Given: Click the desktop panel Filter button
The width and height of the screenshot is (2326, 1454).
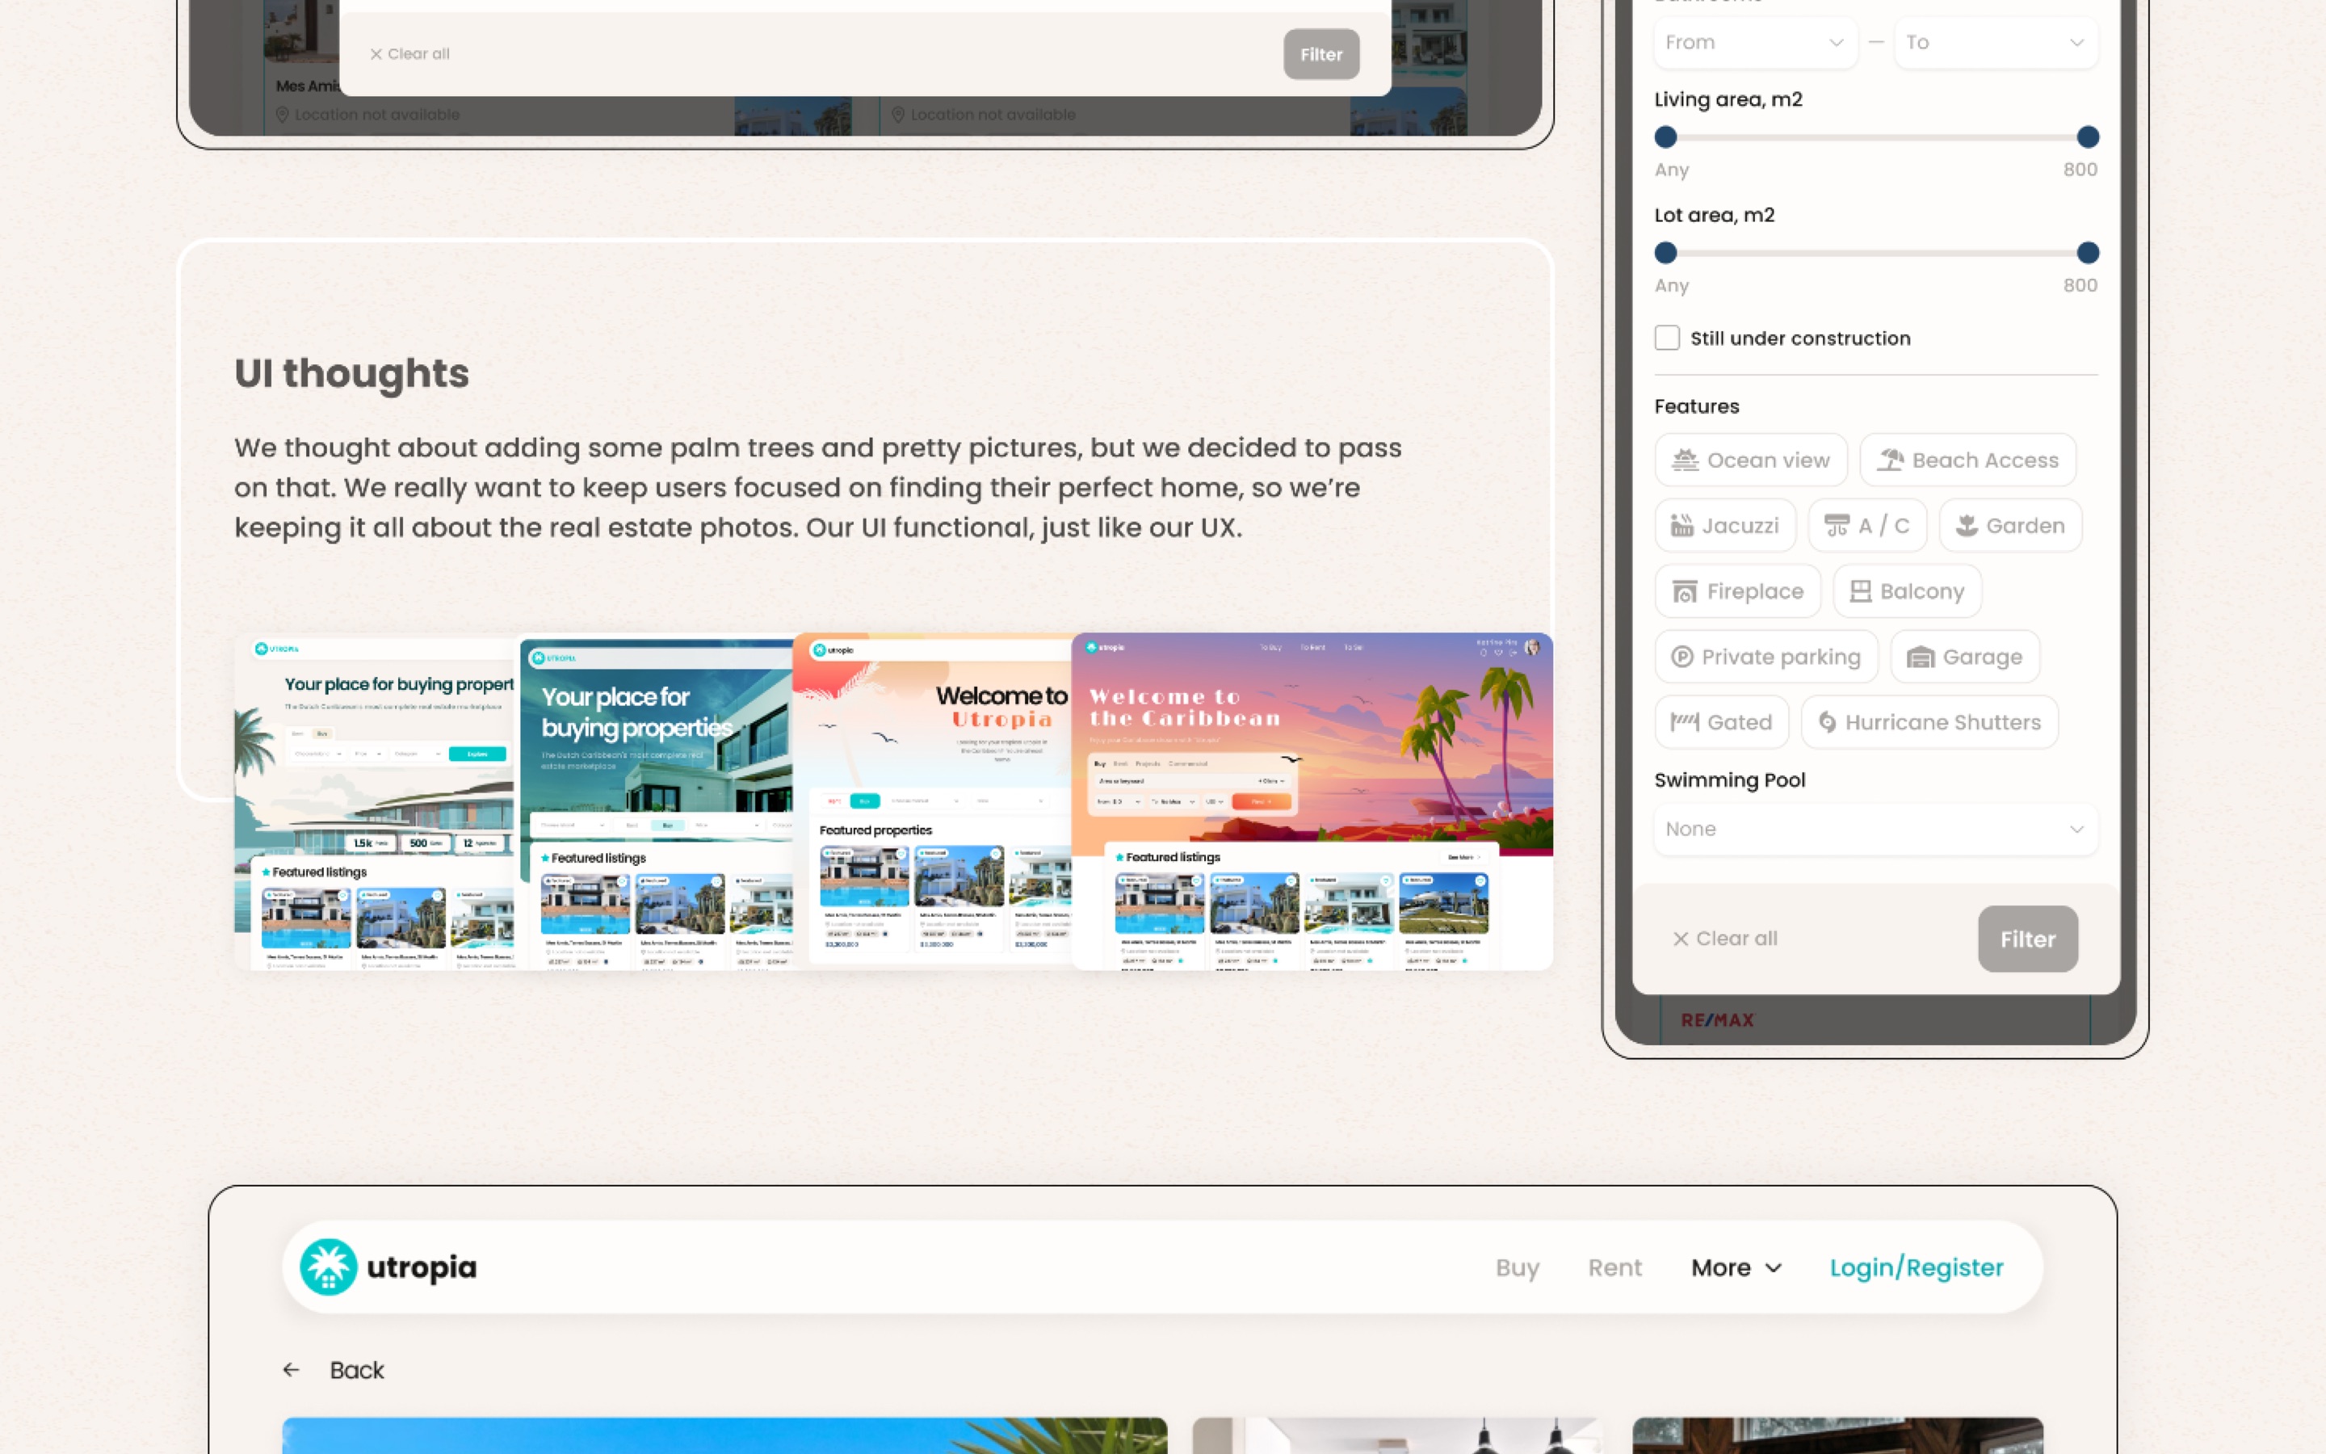Looking at the screenshot, I should click(1320, 54).
